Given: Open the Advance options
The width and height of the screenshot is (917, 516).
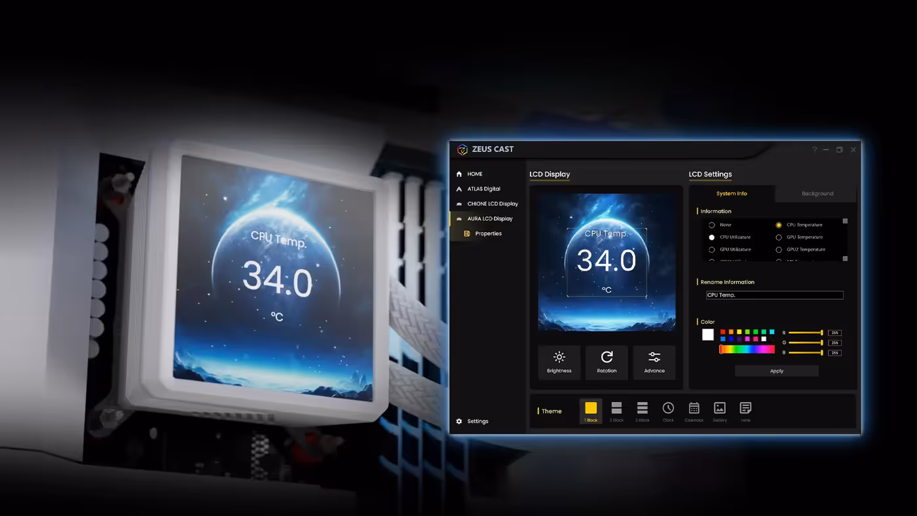Looking at the screenshot, I should 654,362.
